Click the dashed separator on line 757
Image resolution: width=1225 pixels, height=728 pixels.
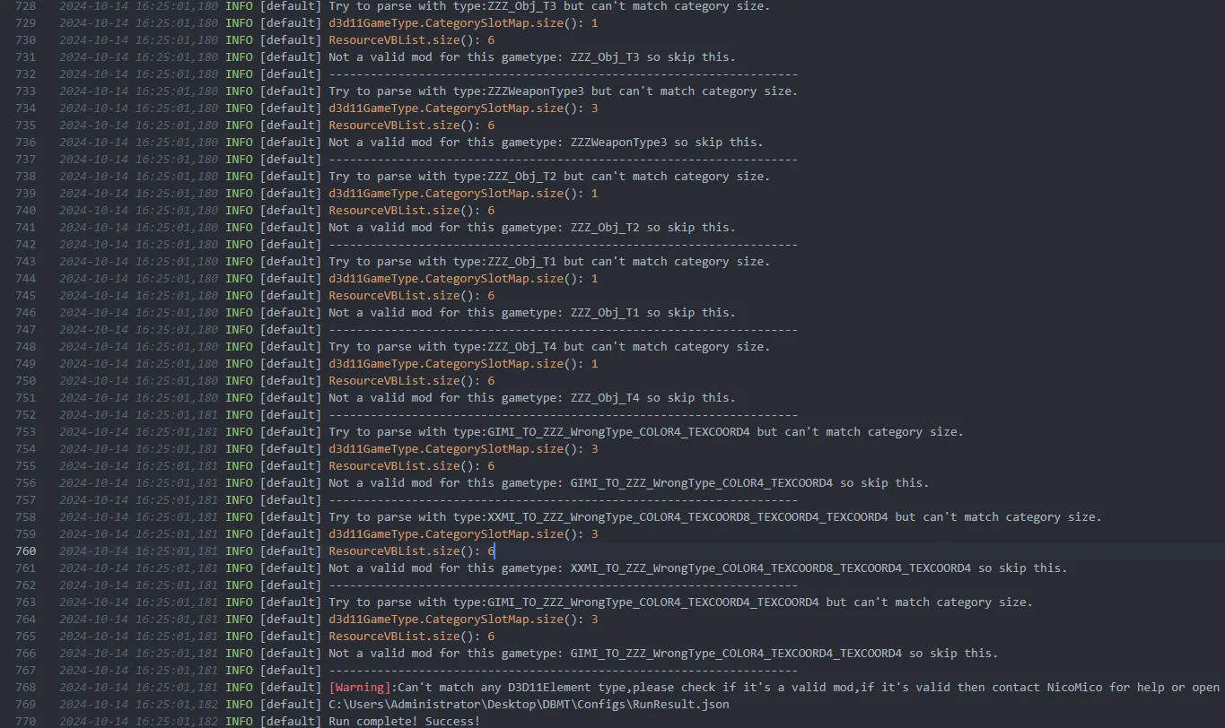(x=563, y=500)
